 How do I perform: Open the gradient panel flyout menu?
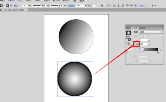(x=162, y=28)
